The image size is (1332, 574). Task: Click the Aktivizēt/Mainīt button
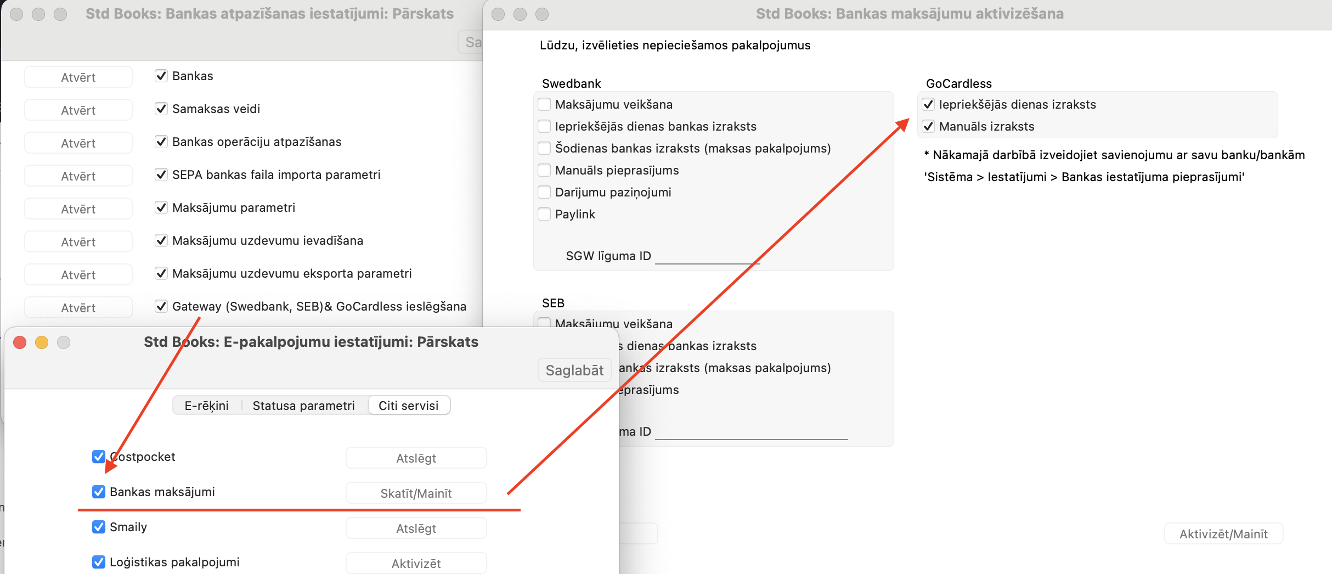coord(1223,534)
